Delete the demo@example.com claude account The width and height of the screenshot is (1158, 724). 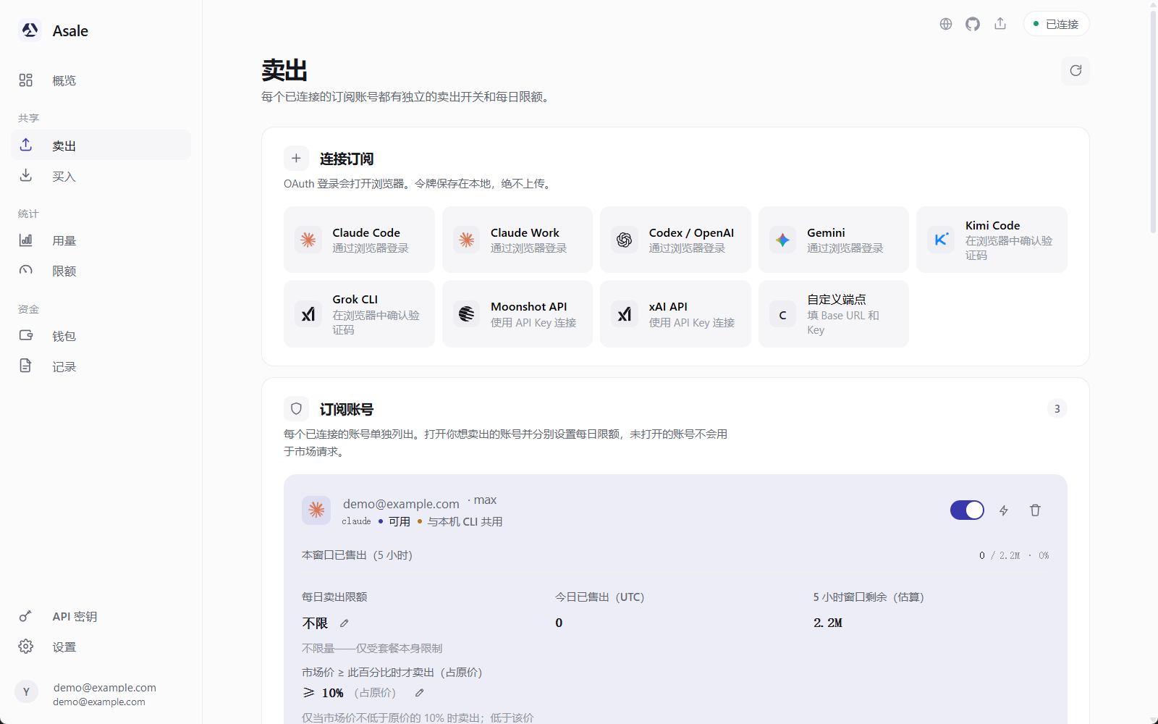[x=1035, y=510]
